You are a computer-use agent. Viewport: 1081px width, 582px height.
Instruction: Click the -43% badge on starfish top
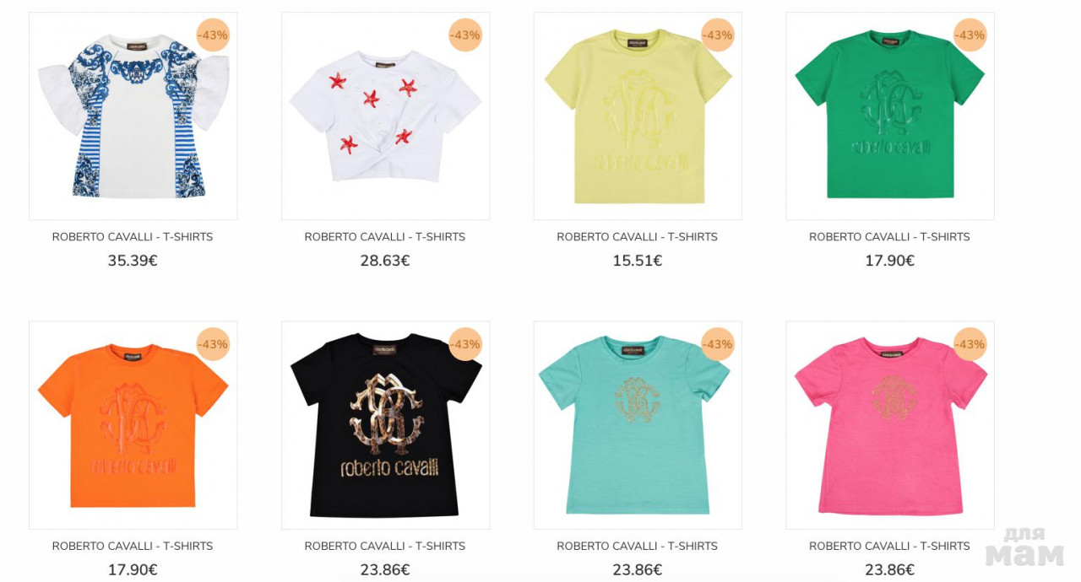pyautogui.click(x=465, y=35)
